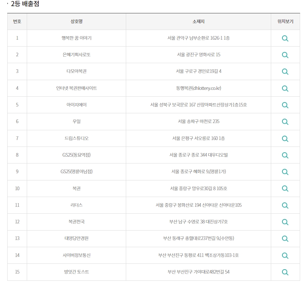View location of GS25(명륜아남점)
This screenshot has height=284, width=303.
pyautogui.click(x=285, y=172)
